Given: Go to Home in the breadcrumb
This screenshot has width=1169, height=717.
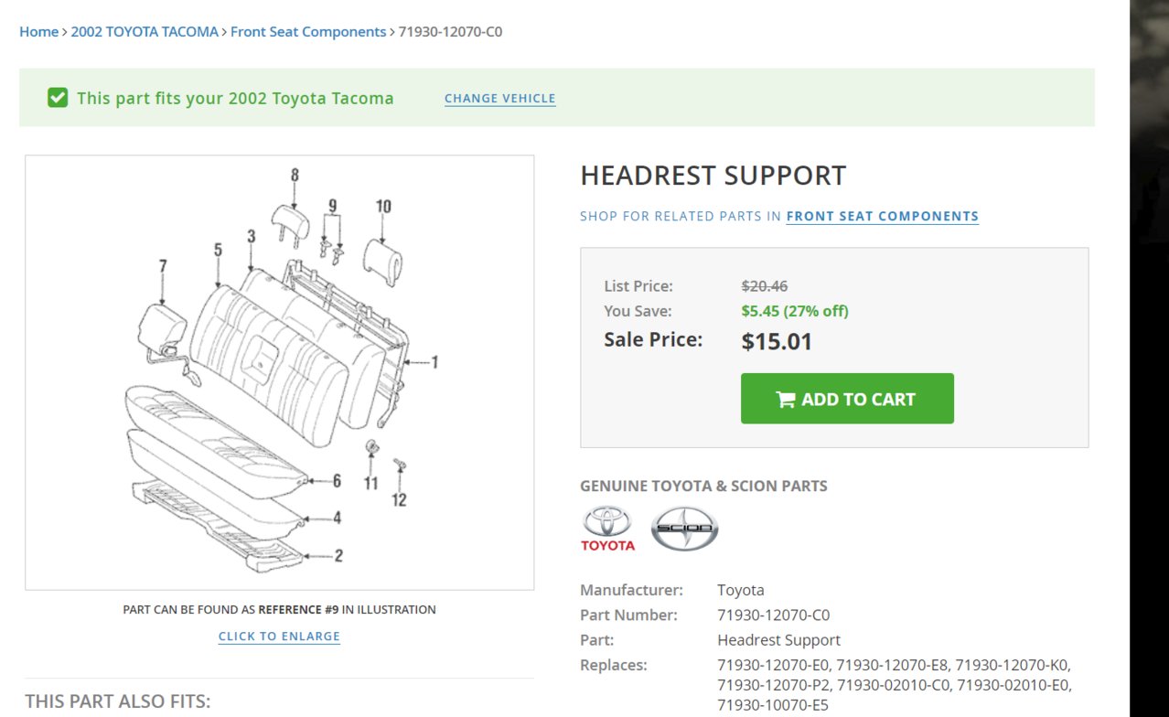Looking at the screenshot, I should click(39, 31).
